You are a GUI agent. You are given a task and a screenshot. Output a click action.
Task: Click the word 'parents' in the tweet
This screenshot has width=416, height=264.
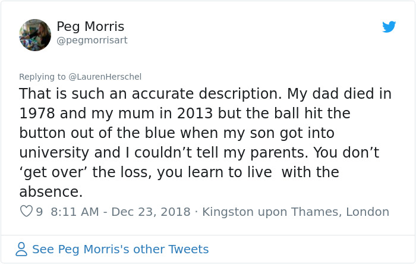click(x=279, y=153)
